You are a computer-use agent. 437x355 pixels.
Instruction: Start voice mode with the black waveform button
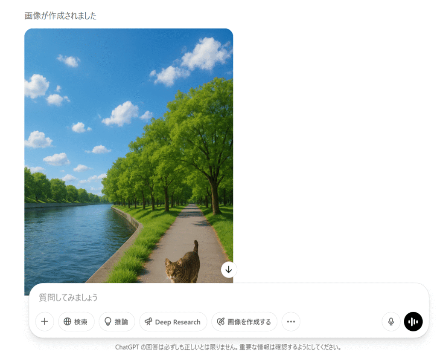coord(413,322)
